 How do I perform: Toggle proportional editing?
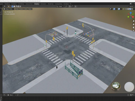point(76,6)
